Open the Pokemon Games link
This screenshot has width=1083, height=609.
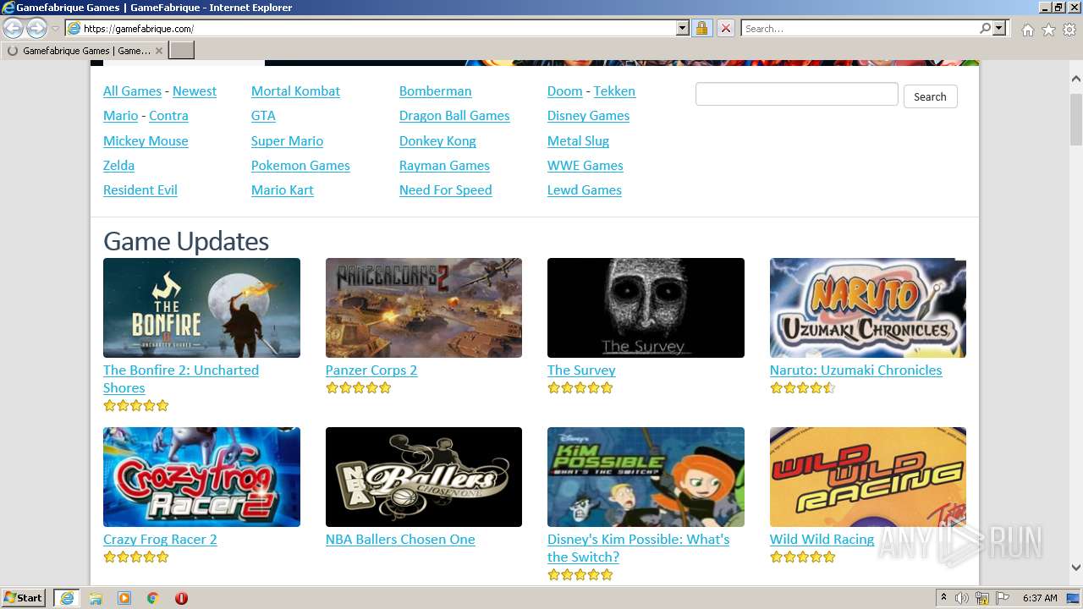[x=300, y=166]
